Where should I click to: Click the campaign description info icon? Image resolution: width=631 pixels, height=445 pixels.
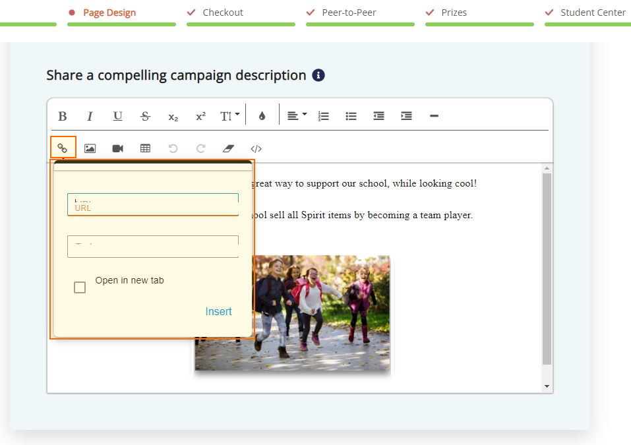tap(318, 75)
